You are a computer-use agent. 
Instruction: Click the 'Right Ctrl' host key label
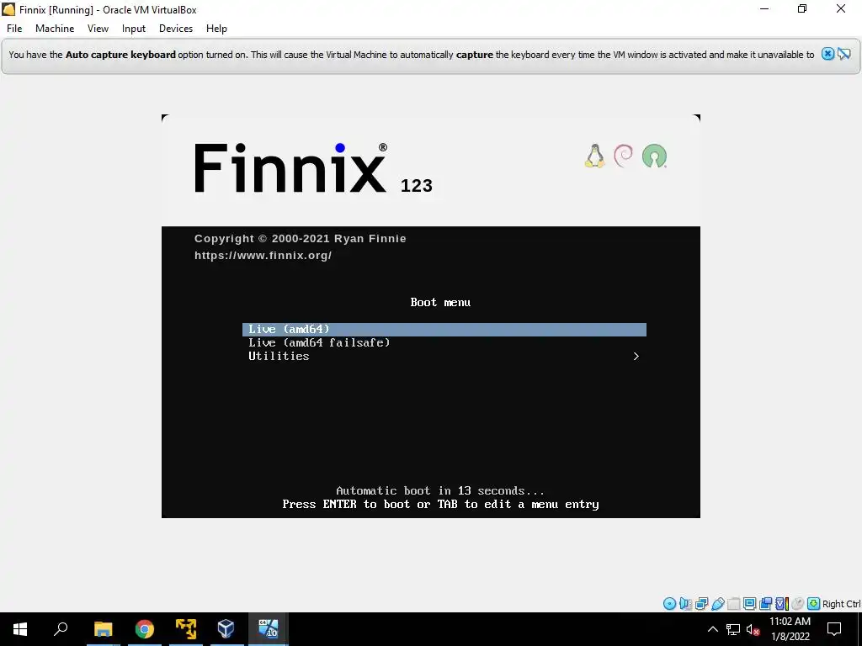click(841, 604)
